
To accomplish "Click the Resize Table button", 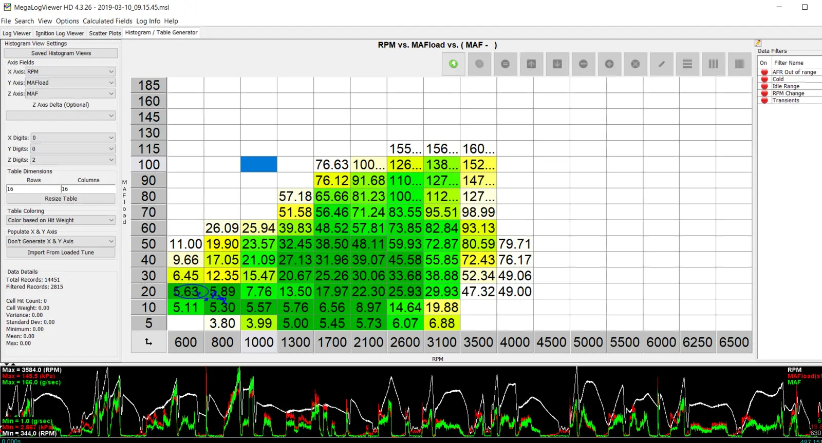I will 61,199.
